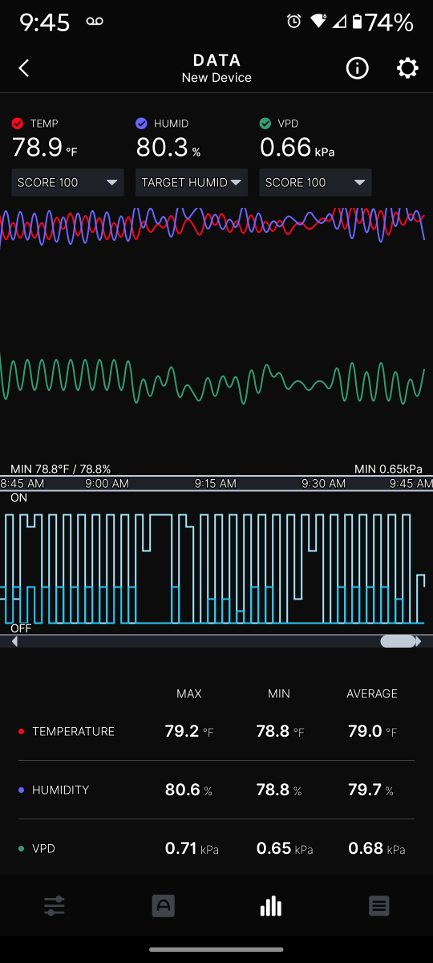The height and width of the screenshot is (963, 433).
Task: Tap the controls sliders tab icon
Action: pos(55,907)
